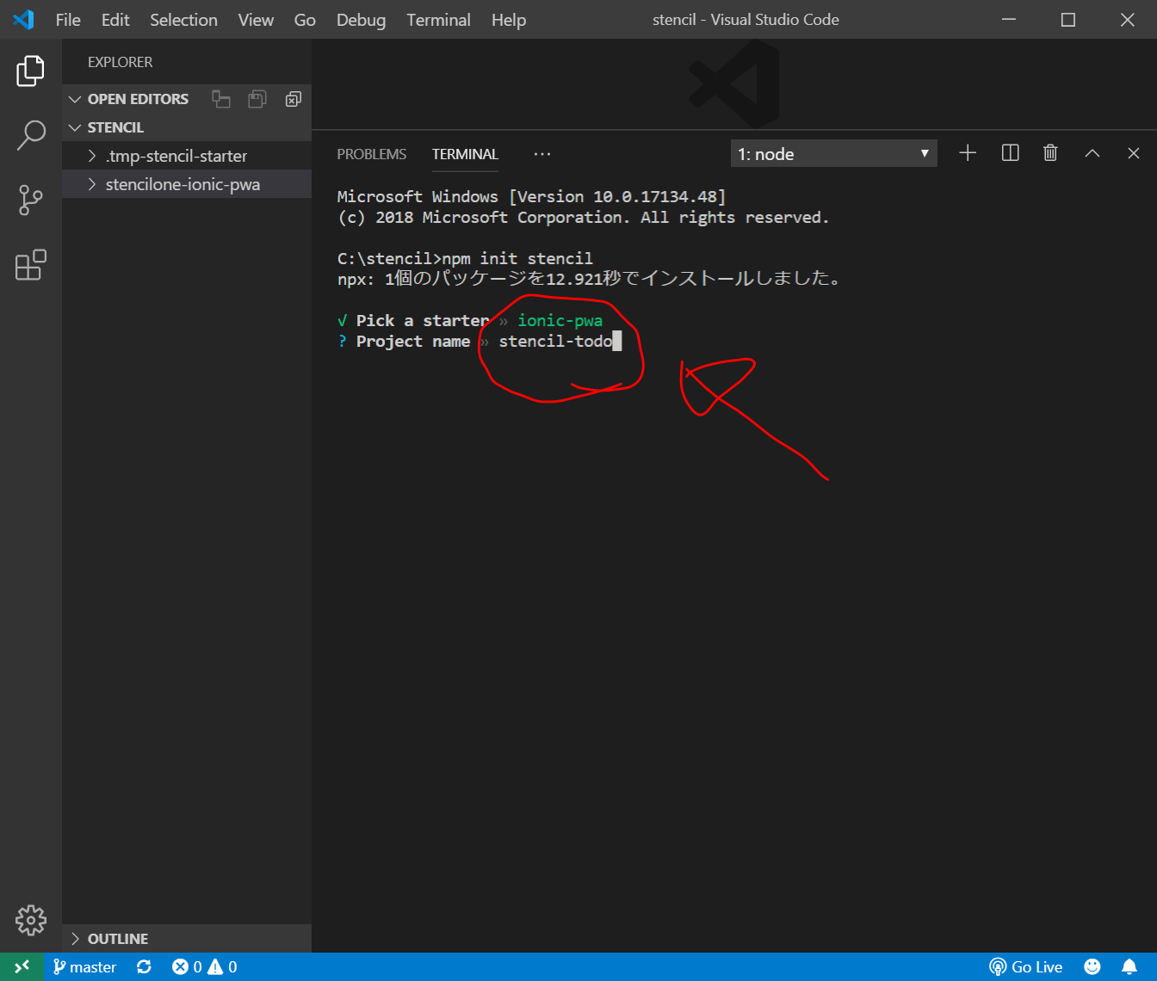Viewport: 1157px width, 981px height.
Task: Open the remote window indicator
Action: tap(22, 966)
